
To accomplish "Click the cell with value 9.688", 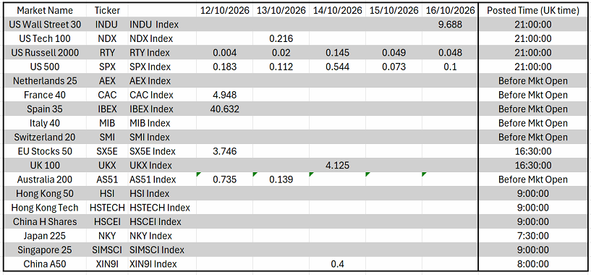I will (x=450, y=25).
